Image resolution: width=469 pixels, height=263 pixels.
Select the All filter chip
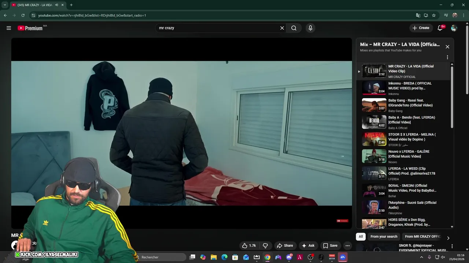(361, 237)
